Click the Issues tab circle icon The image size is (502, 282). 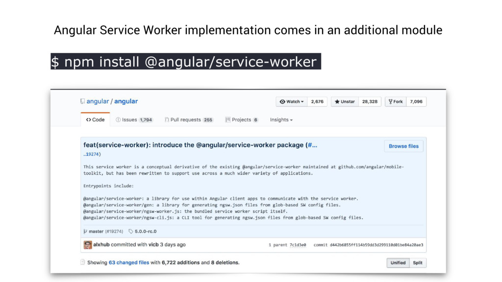[118, 119]
